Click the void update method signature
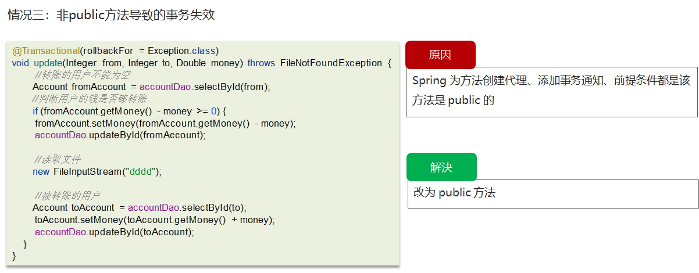 tap(202, 63)
